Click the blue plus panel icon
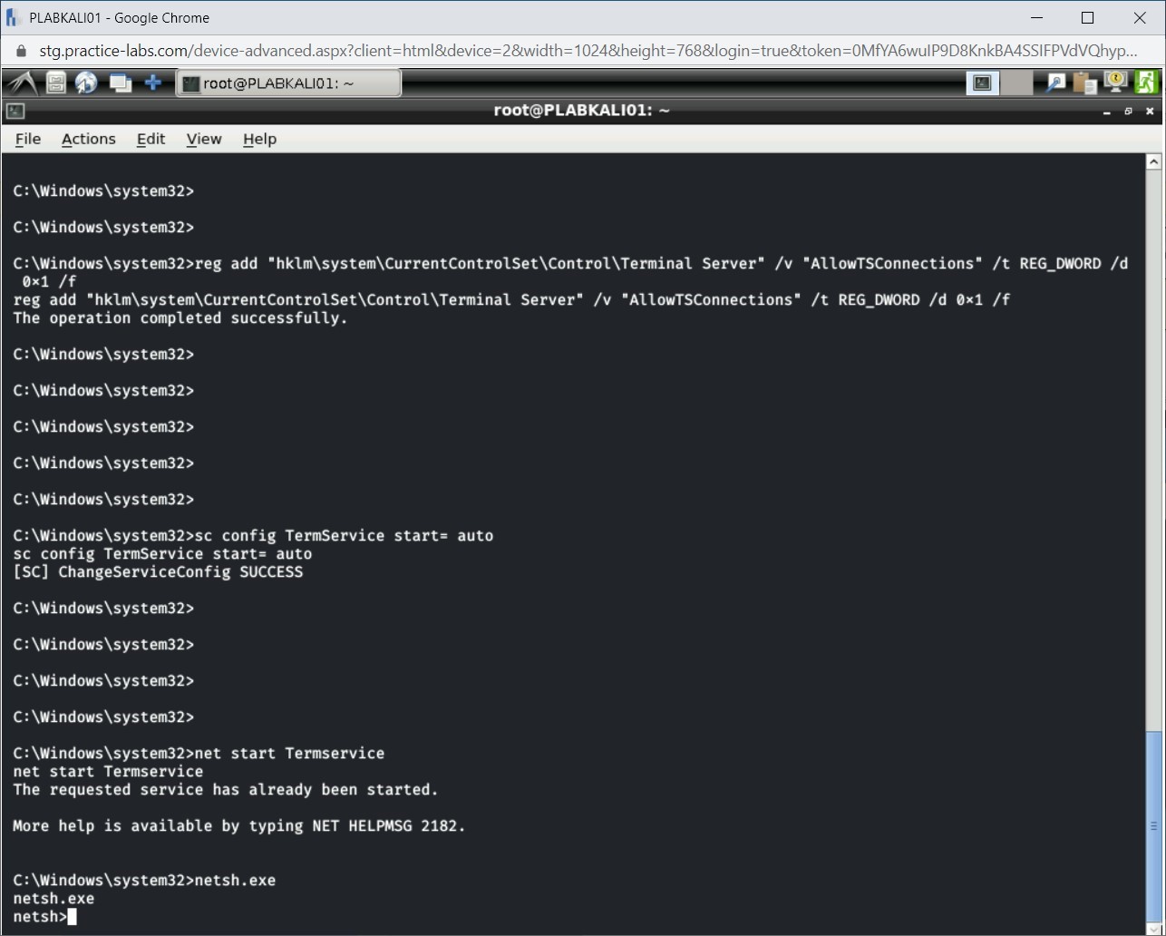The width and height of the screenshot is (1166, 936). point(153,83)
